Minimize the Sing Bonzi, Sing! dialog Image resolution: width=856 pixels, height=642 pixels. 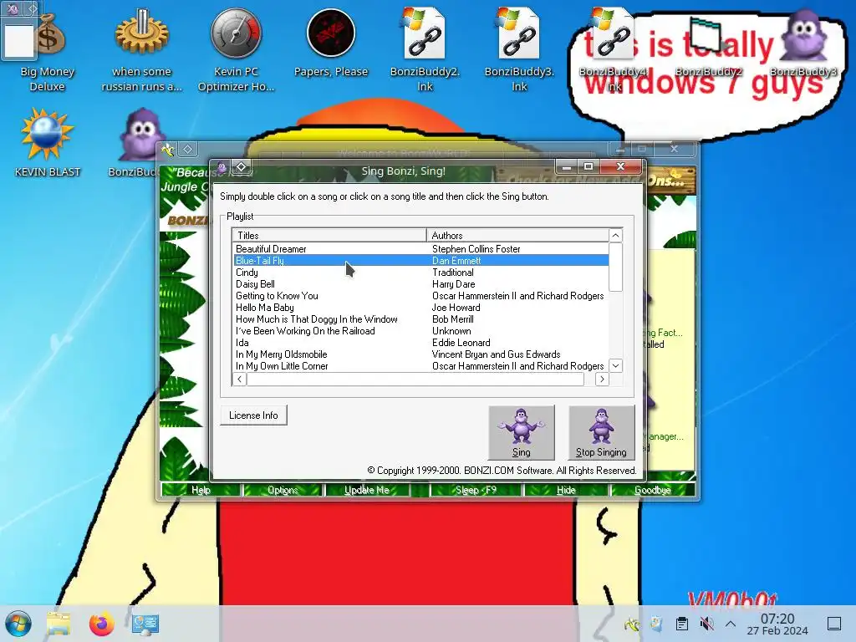pos(567,166)
